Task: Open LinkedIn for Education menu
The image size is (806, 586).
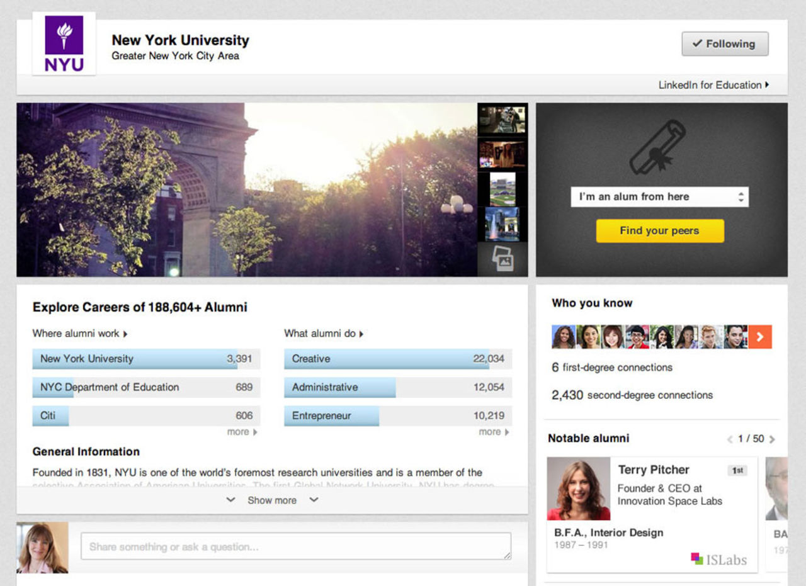Action: 713,85
